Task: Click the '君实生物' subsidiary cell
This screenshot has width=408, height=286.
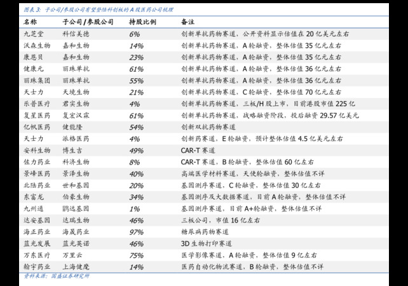Action: [76, 104]
